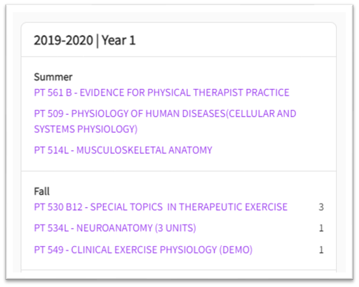The width and height of the screenshot is (359, 287).
Task: Click the number 1 beside PT 549 course
Action: click(x=321, y=250)
